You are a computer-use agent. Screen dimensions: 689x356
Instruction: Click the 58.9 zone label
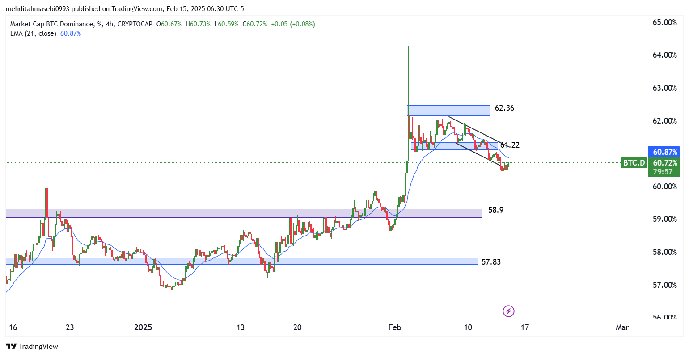point(496,210)
